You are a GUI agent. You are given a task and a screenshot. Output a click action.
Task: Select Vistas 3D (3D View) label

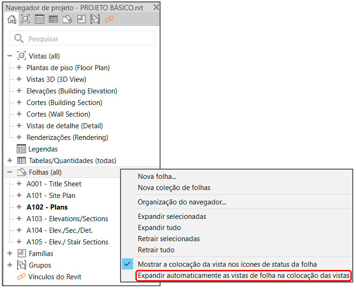click(56, 79)
